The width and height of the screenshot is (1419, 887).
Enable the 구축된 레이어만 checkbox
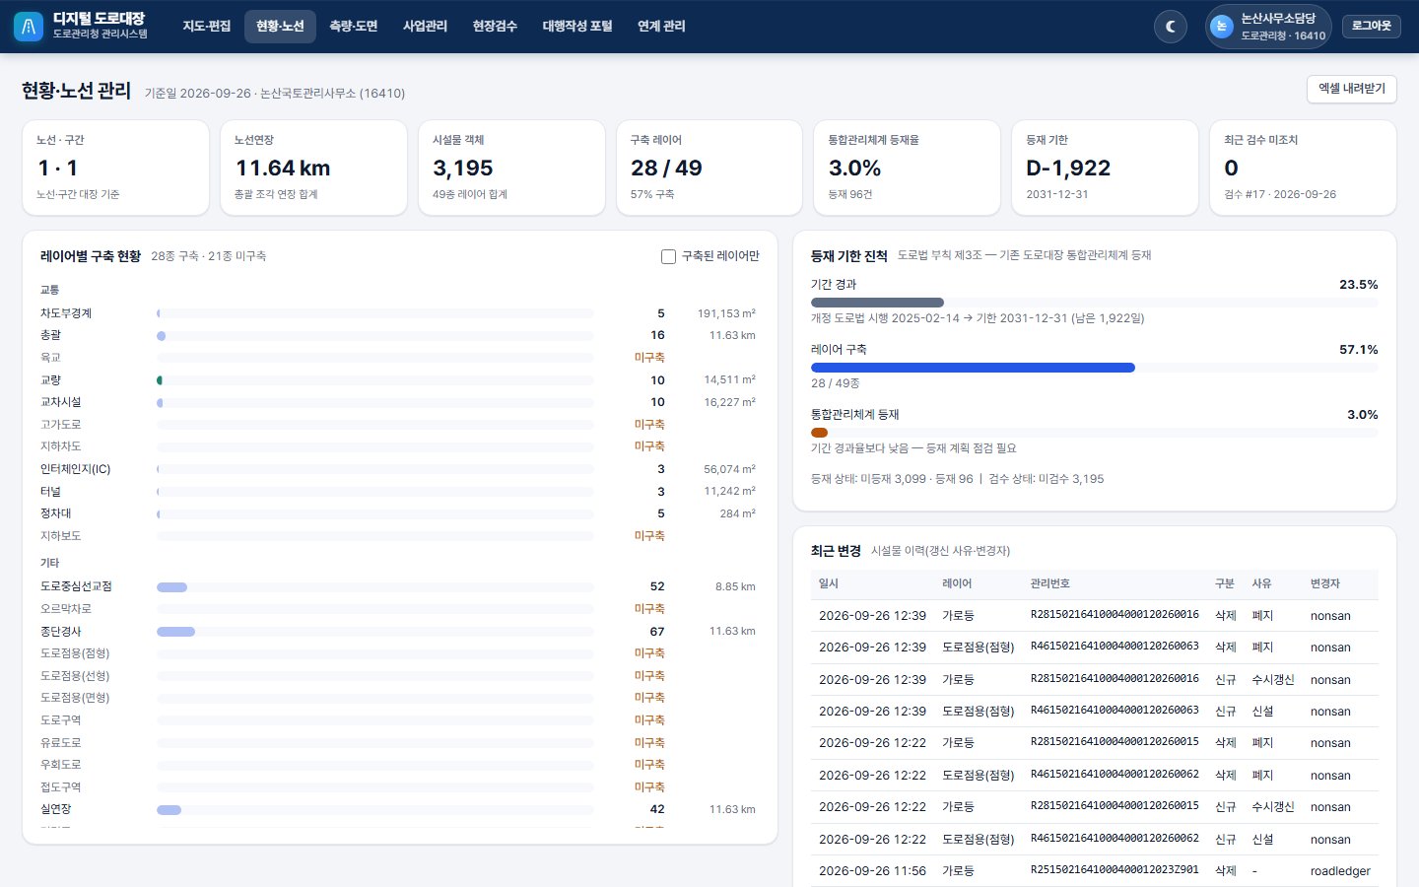coord(668,256)
